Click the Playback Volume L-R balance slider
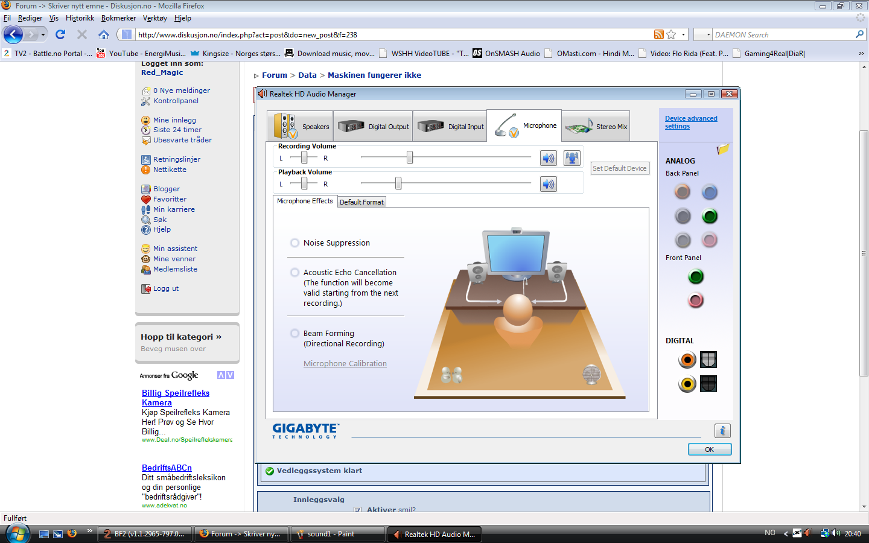The width and height of the screenshot is (869, 543). pos(304,183)
